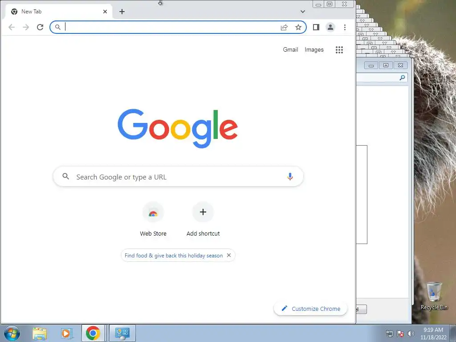This screenshot has height=342, width=456.
Task: Launch Windows Media Player from taskbar
Action: tap(66, 333)
